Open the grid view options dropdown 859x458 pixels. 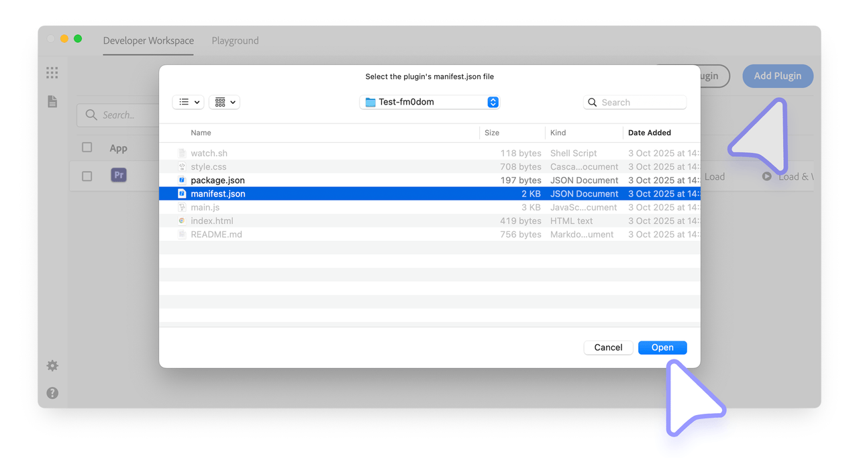click(x=224, y=102)
